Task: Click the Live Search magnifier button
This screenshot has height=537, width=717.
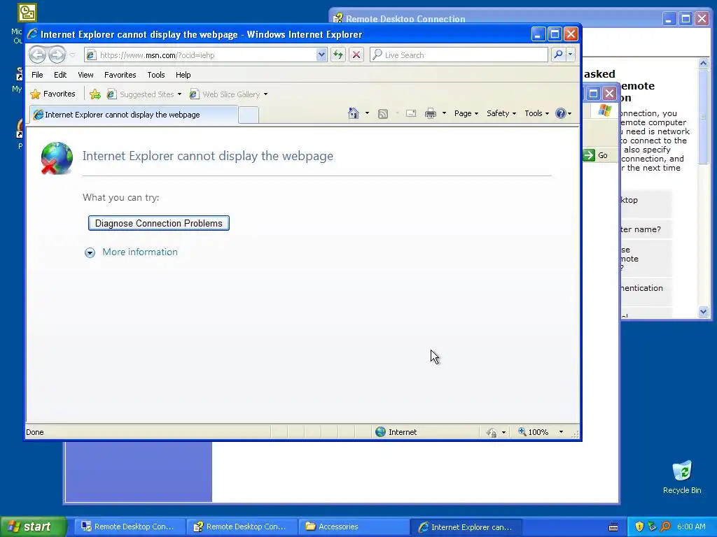Action: click(558, 55)
